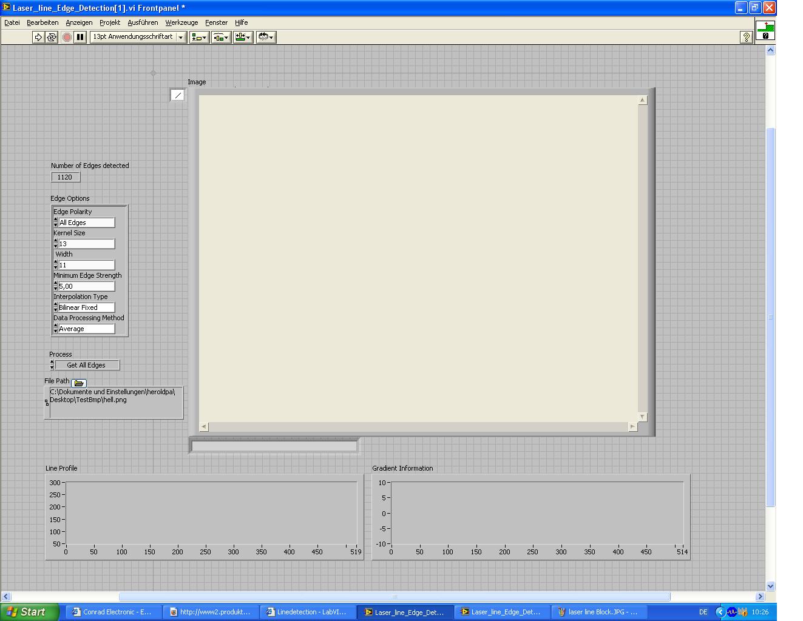This screenshot has height=621, width=803.
Task: Switch to the http://www2.produkt taskbar window
Action: point(211,612)
